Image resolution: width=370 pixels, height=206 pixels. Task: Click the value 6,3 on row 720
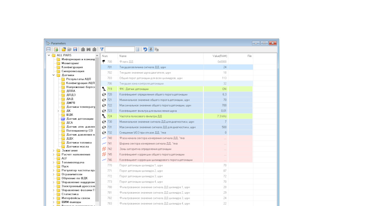(x=224, y=94)
